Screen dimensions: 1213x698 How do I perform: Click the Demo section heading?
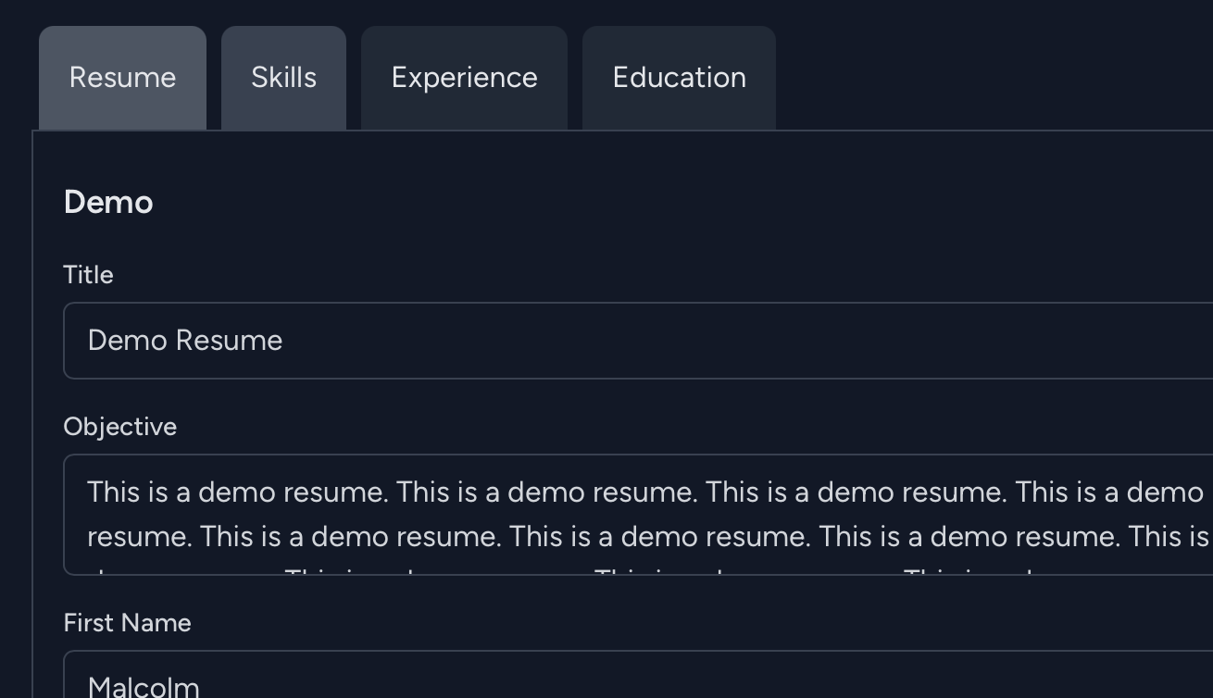click(108, 202)
